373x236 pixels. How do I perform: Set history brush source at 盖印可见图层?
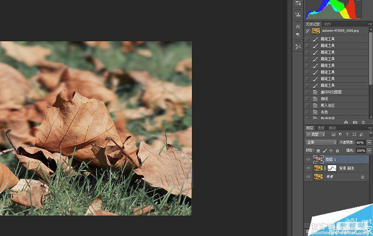pos(308,92)
